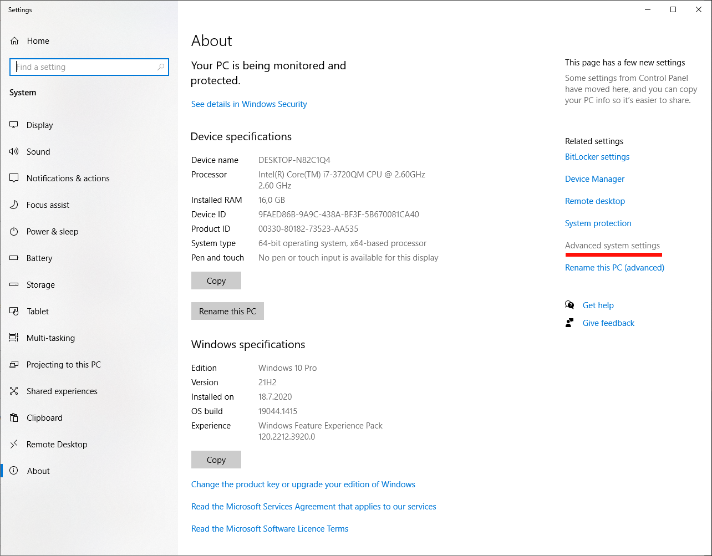The image size is (712, 556).
Task: Click the Give feedback person icon
Action: 569,323
